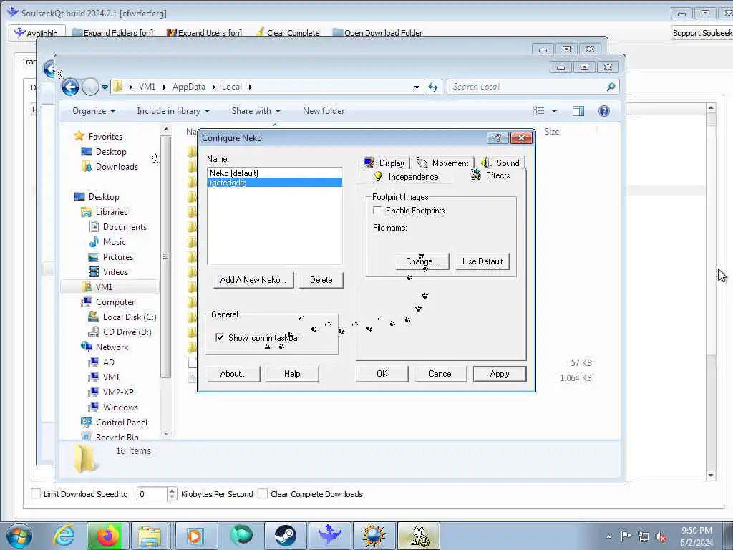Click Open Download Folder in Soulseek toolbar

tap(377, 33)
